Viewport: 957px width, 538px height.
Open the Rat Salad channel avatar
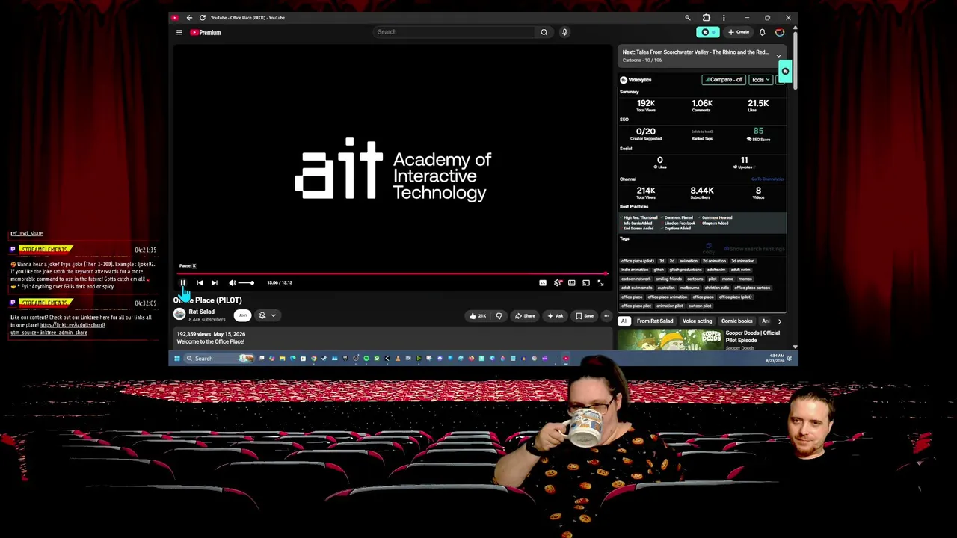[179, 315]
